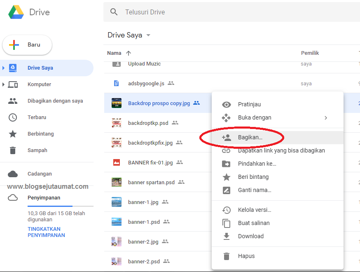Open Sampah trash in sidebar
360x272 pixels.
pyautogui.click(x=37, y=150)
